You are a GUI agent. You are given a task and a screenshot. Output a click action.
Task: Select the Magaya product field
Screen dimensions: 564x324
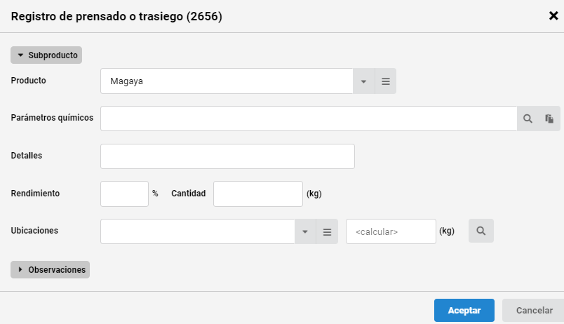point(227,81)
